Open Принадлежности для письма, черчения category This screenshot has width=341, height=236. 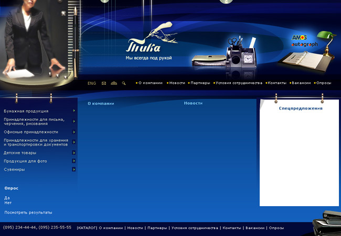coord(34,121)
